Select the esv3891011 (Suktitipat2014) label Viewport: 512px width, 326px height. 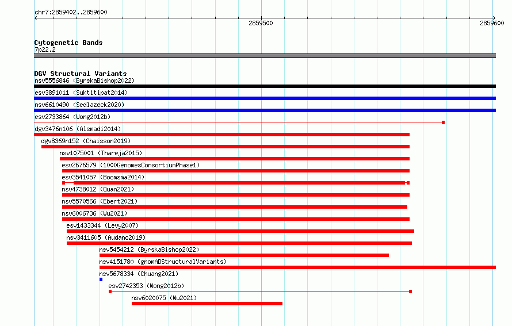pos(81,93)
